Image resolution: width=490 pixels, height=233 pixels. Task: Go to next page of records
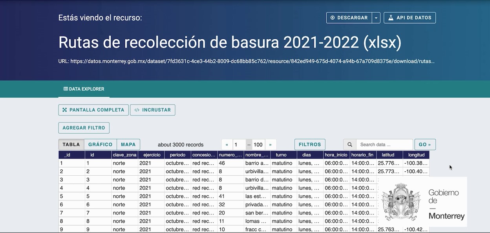click(270, 145)
